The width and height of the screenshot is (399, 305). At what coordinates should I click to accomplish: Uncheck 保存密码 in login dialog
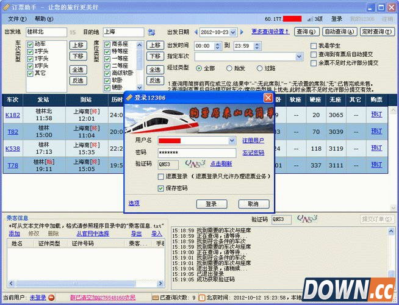point(160,188)
